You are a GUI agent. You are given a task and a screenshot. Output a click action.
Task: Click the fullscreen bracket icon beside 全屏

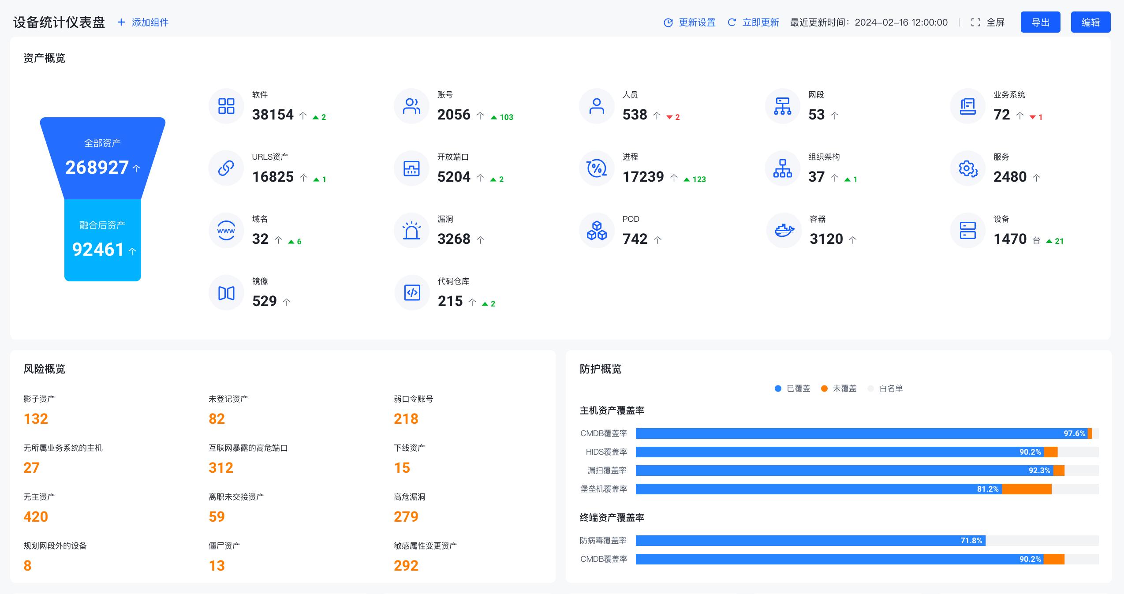pyautogui.click(x=976, y=22)
